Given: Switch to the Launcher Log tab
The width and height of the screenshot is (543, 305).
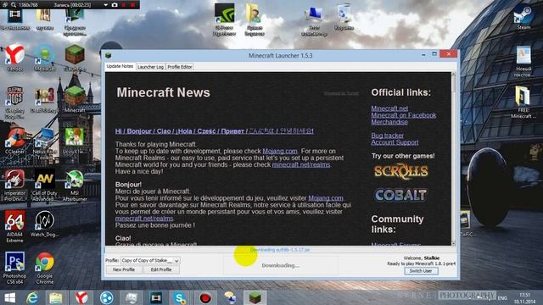Looking at the screenshot, I should (x=150, y=67).
